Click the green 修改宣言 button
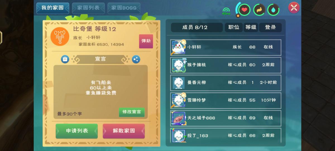335x151 pixels. pos(132,112)
